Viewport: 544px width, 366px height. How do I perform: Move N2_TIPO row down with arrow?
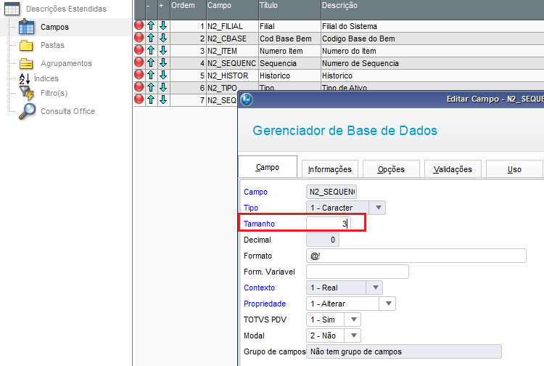tap(163, 87)
